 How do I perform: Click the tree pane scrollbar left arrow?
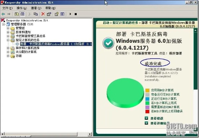(x=2, y=134)
